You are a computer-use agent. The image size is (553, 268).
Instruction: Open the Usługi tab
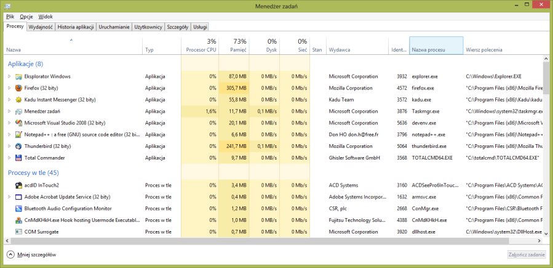(x=200, y=27)
